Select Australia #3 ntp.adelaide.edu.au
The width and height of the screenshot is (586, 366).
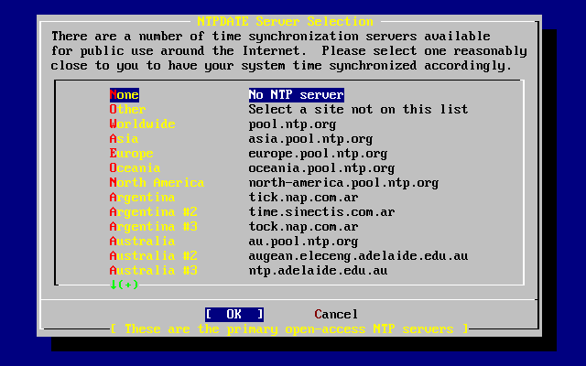153,271
